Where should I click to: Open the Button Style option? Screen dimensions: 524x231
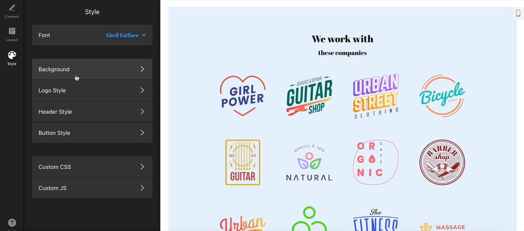92,133
